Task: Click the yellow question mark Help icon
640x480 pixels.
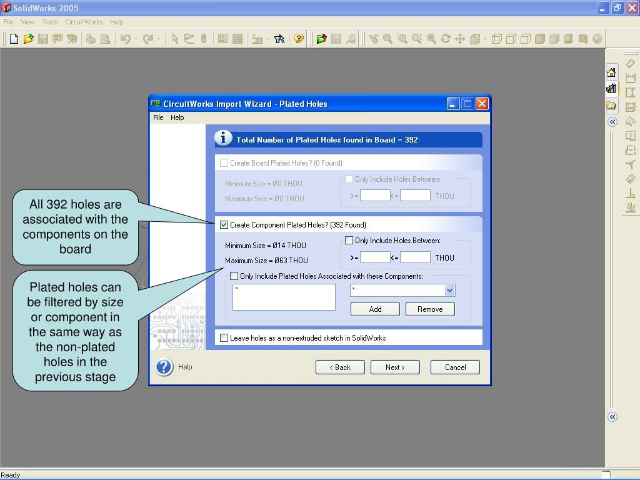Action: tap(299, 39)
